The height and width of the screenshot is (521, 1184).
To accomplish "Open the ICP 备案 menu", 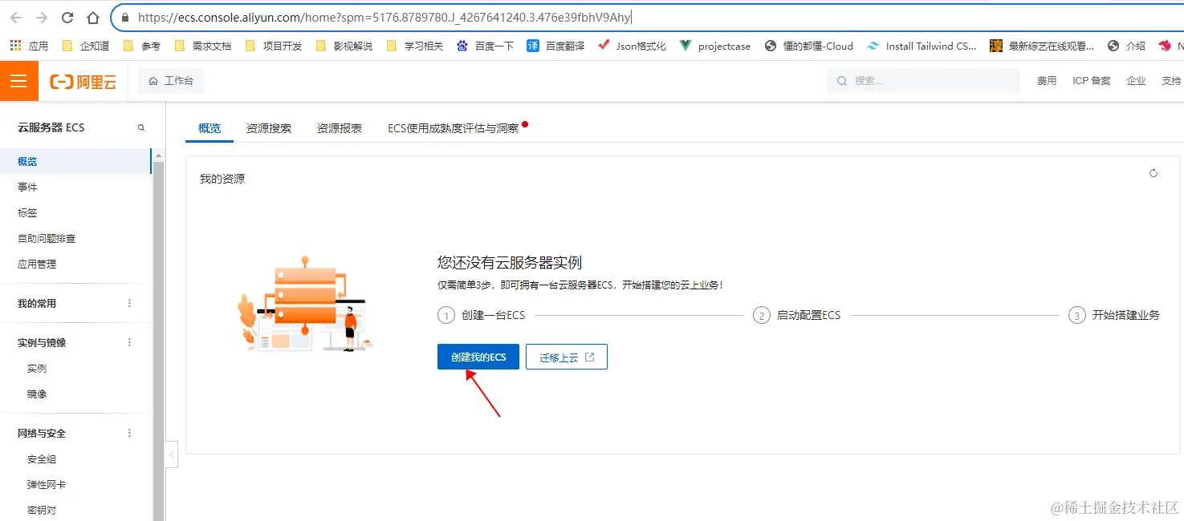I will tap(1092, 81).
